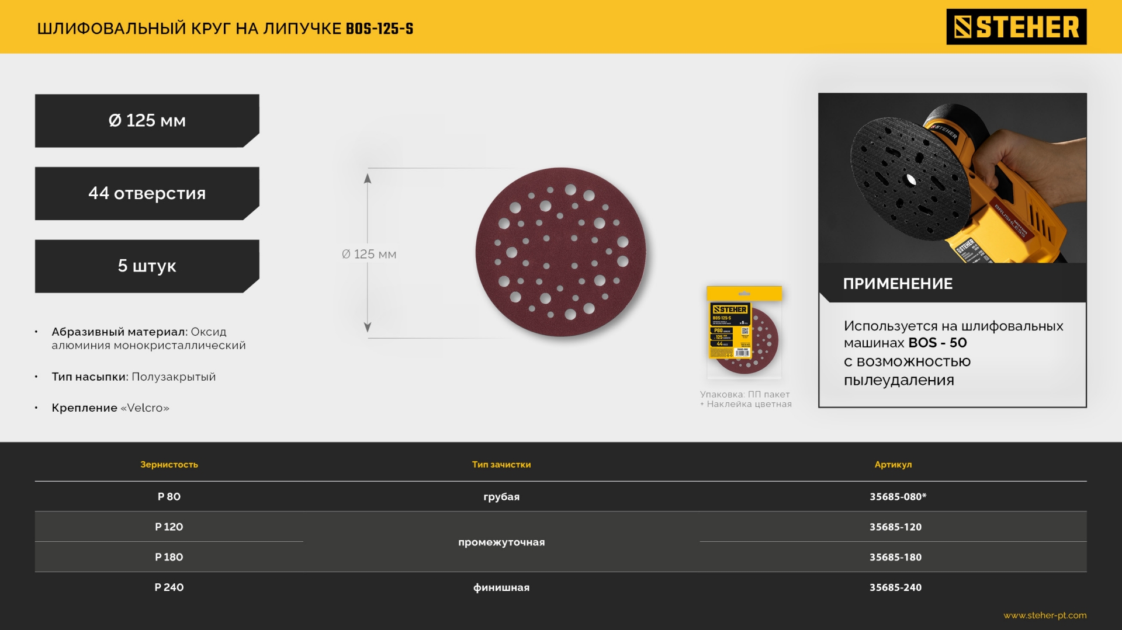Click the P 80 grit cell

(x=169, y=497)
